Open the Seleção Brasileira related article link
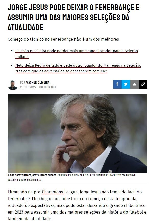 [x=77, y=54]
